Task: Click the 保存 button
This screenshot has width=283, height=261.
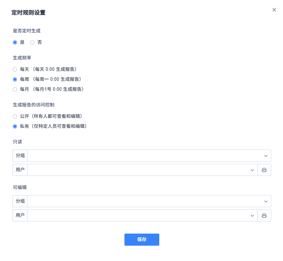Action: coord(141,240)
